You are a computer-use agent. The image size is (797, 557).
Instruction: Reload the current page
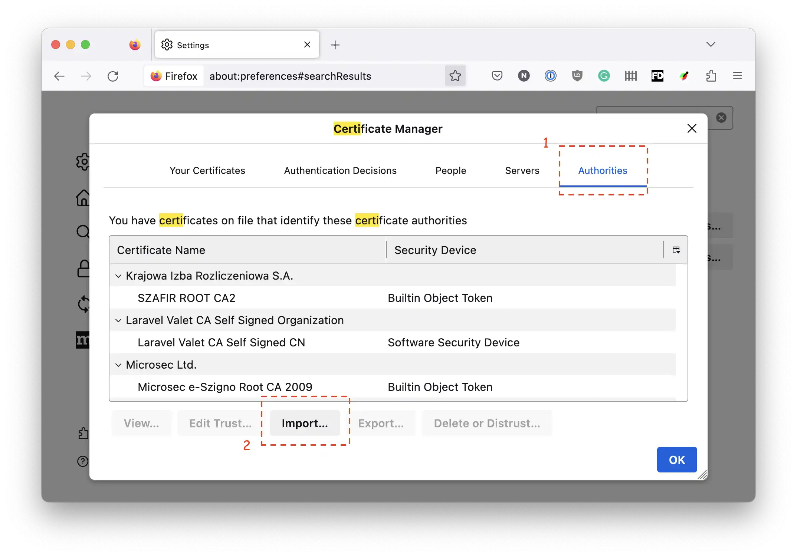113,76
